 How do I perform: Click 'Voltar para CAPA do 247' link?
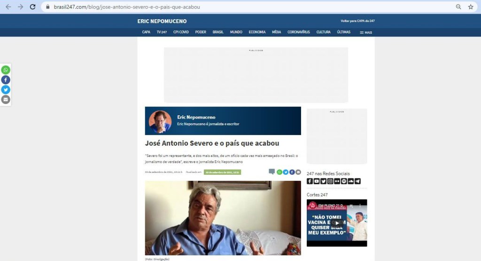357,21
